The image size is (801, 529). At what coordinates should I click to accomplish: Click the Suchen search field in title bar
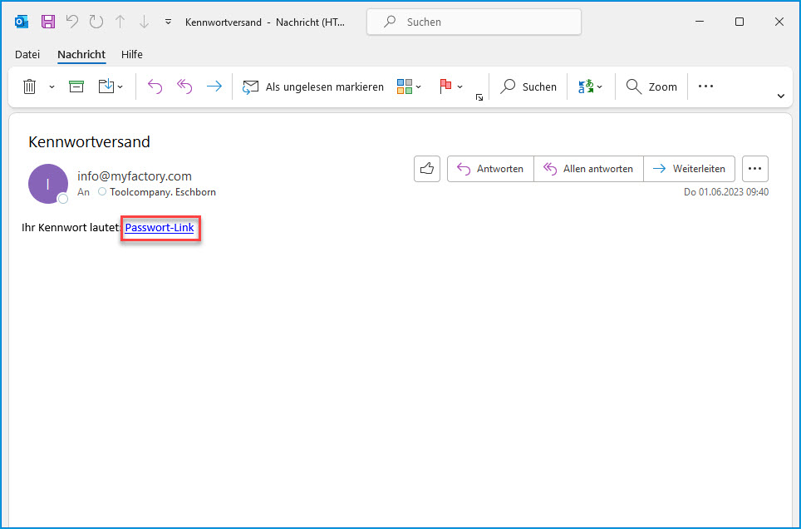474,22
